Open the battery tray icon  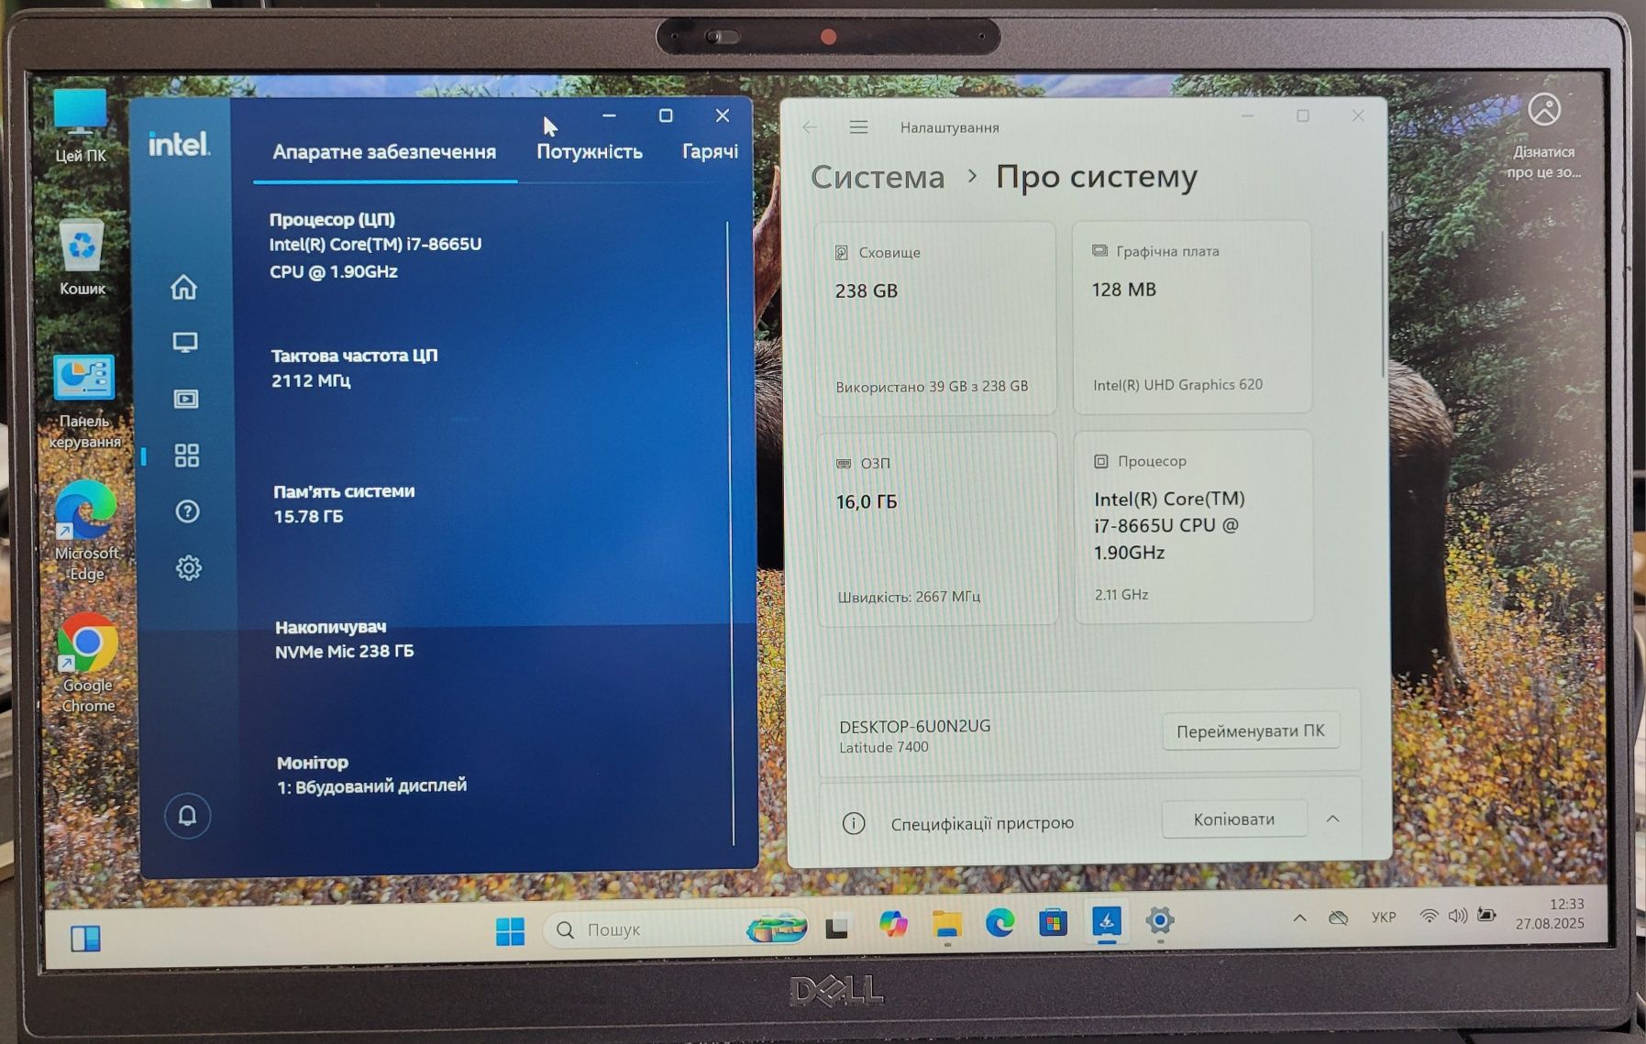(1486, 915)
